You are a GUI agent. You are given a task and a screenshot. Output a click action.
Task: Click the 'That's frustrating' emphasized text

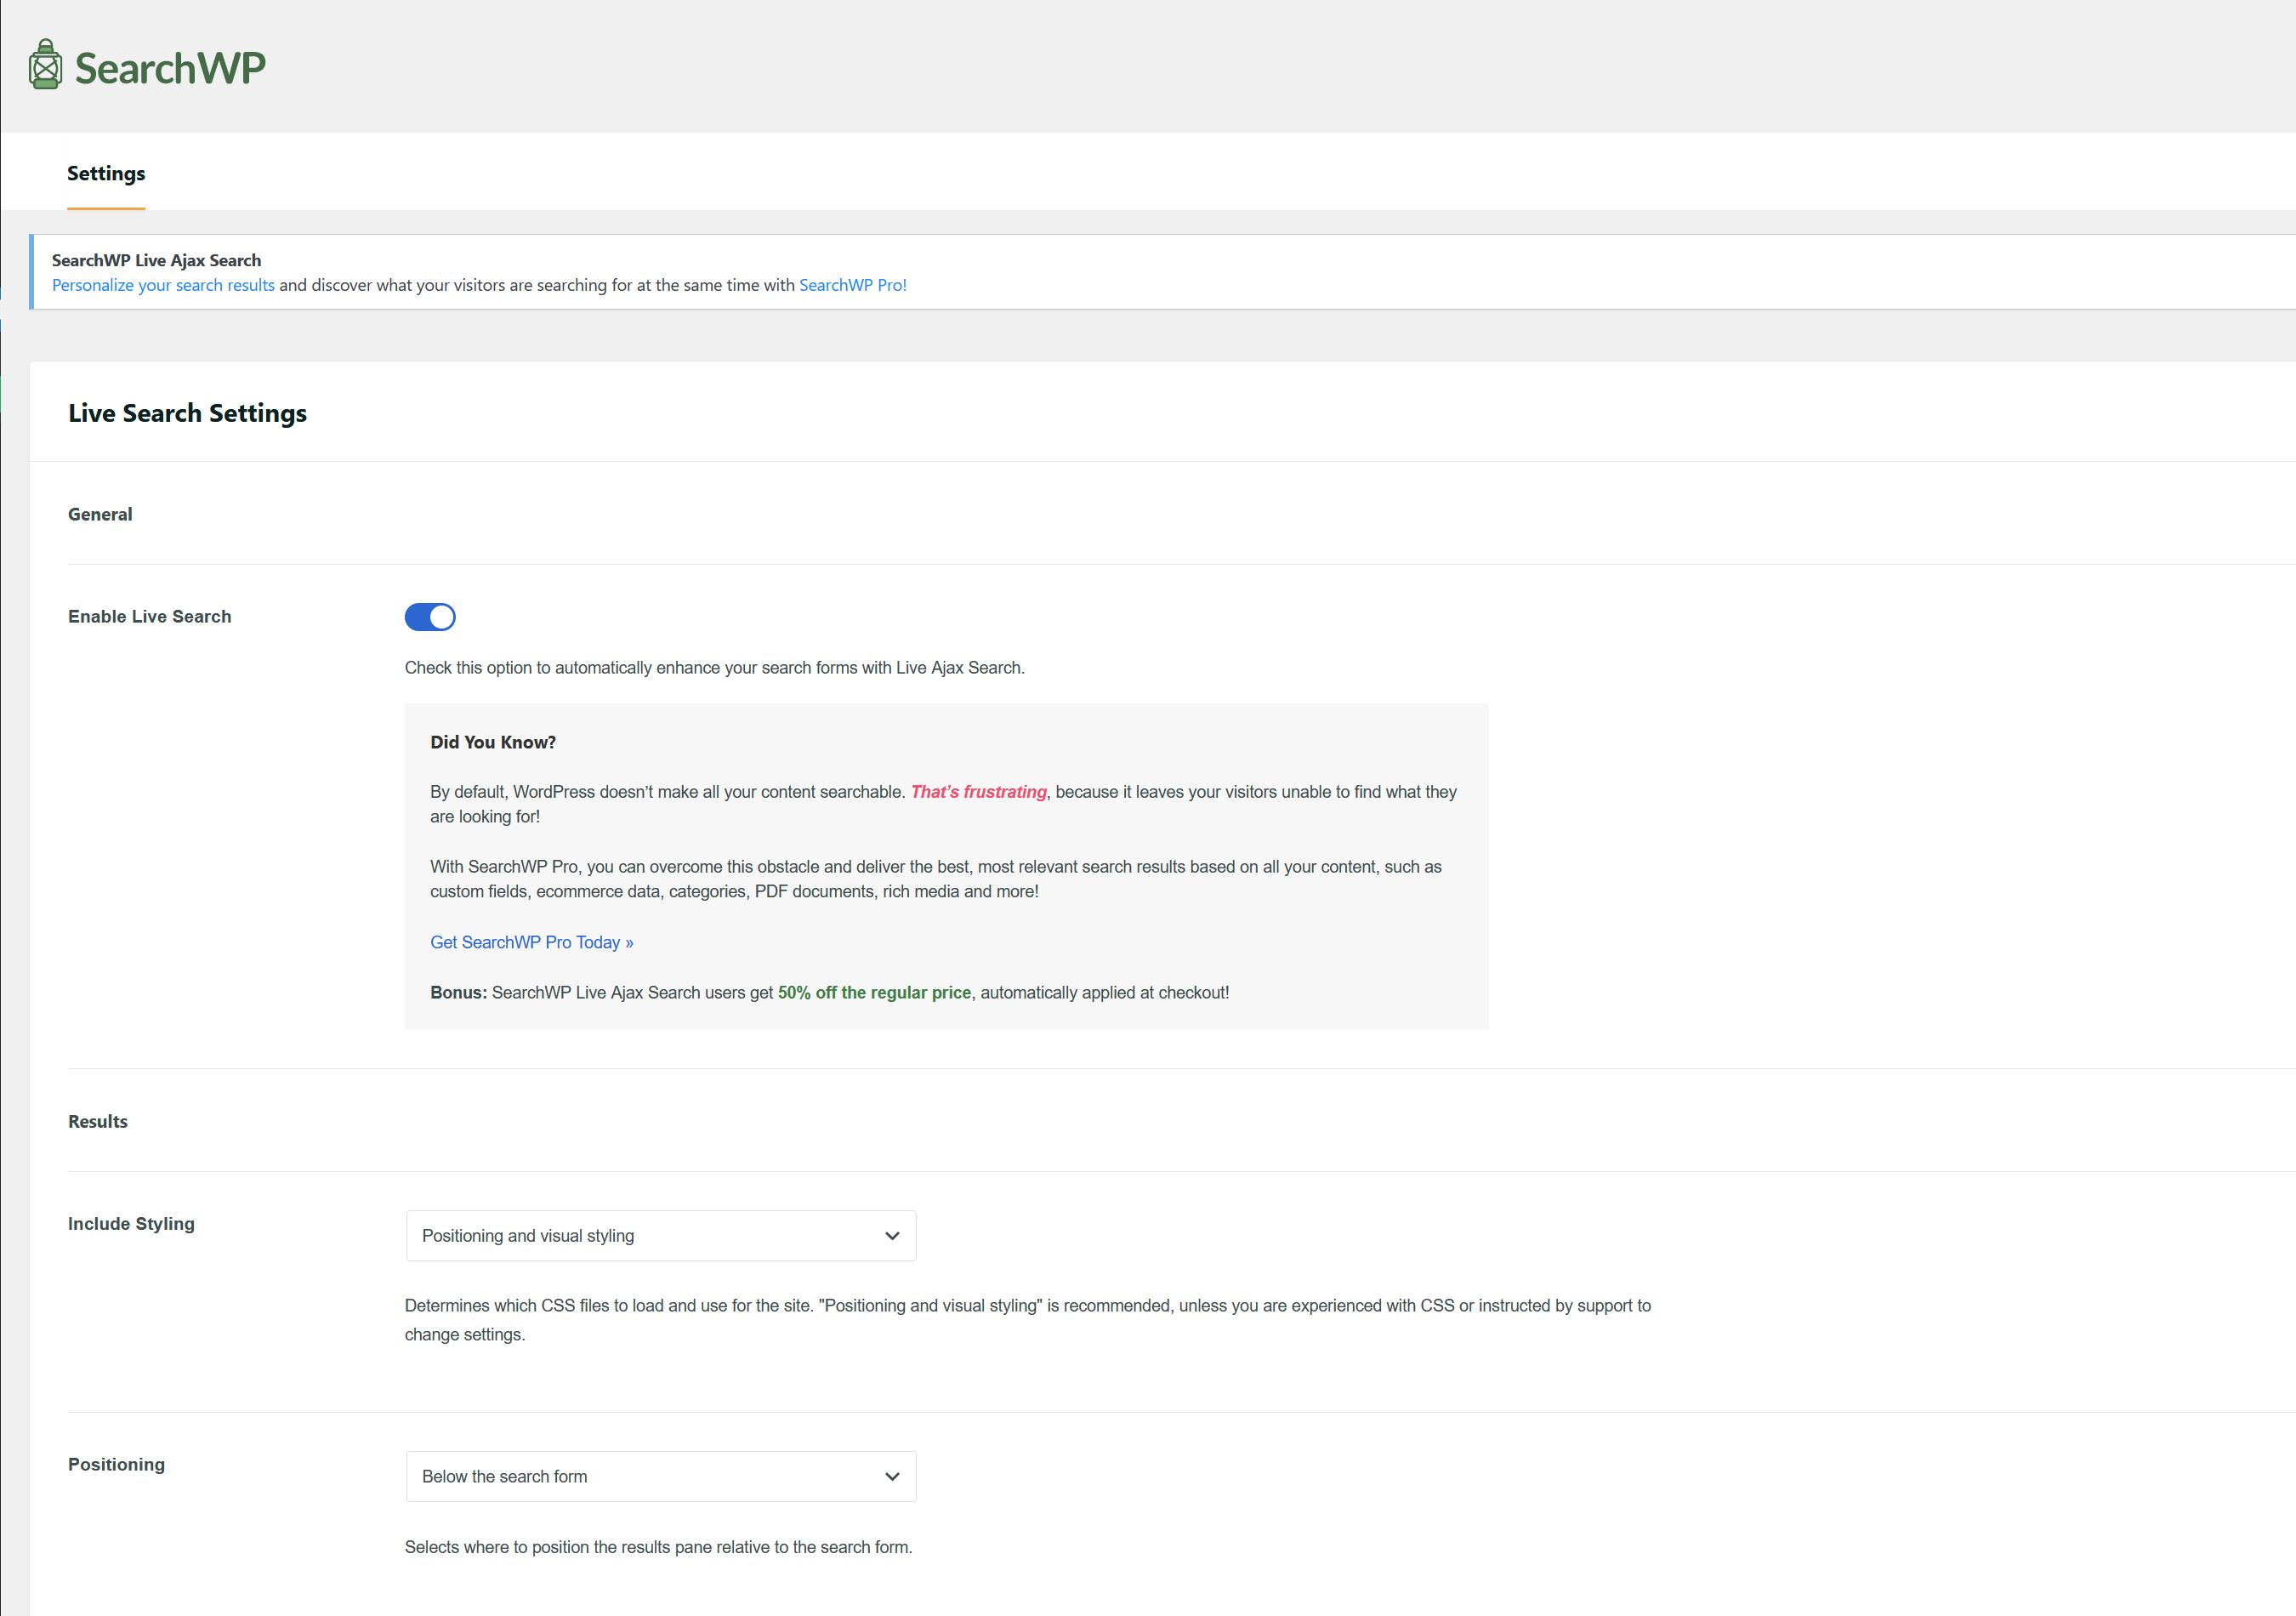tap(977, 791)
